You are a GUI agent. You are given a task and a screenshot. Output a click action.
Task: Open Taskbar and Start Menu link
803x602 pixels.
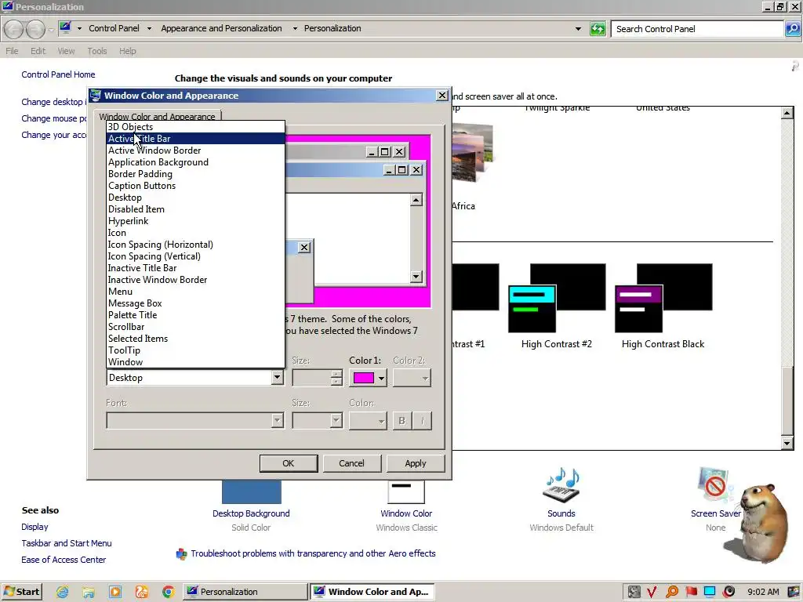pos(67,543)
